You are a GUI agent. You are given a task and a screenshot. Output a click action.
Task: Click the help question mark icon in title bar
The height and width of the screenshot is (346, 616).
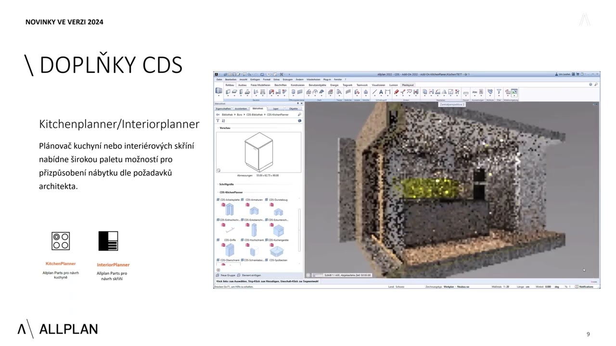[582, 74]
